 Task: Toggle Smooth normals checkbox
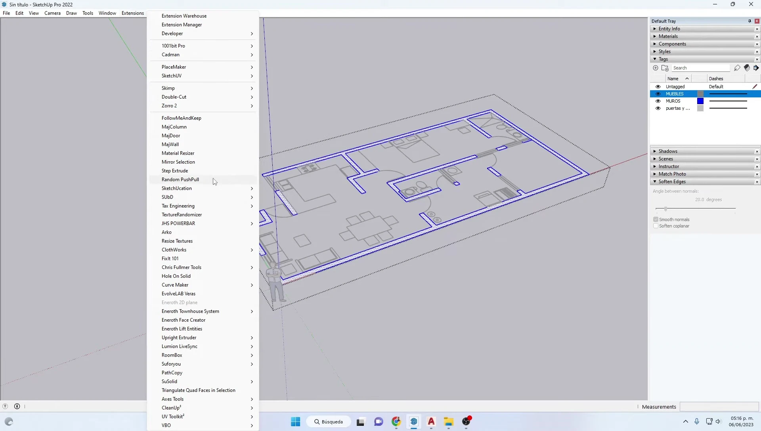tap(656, 219)
